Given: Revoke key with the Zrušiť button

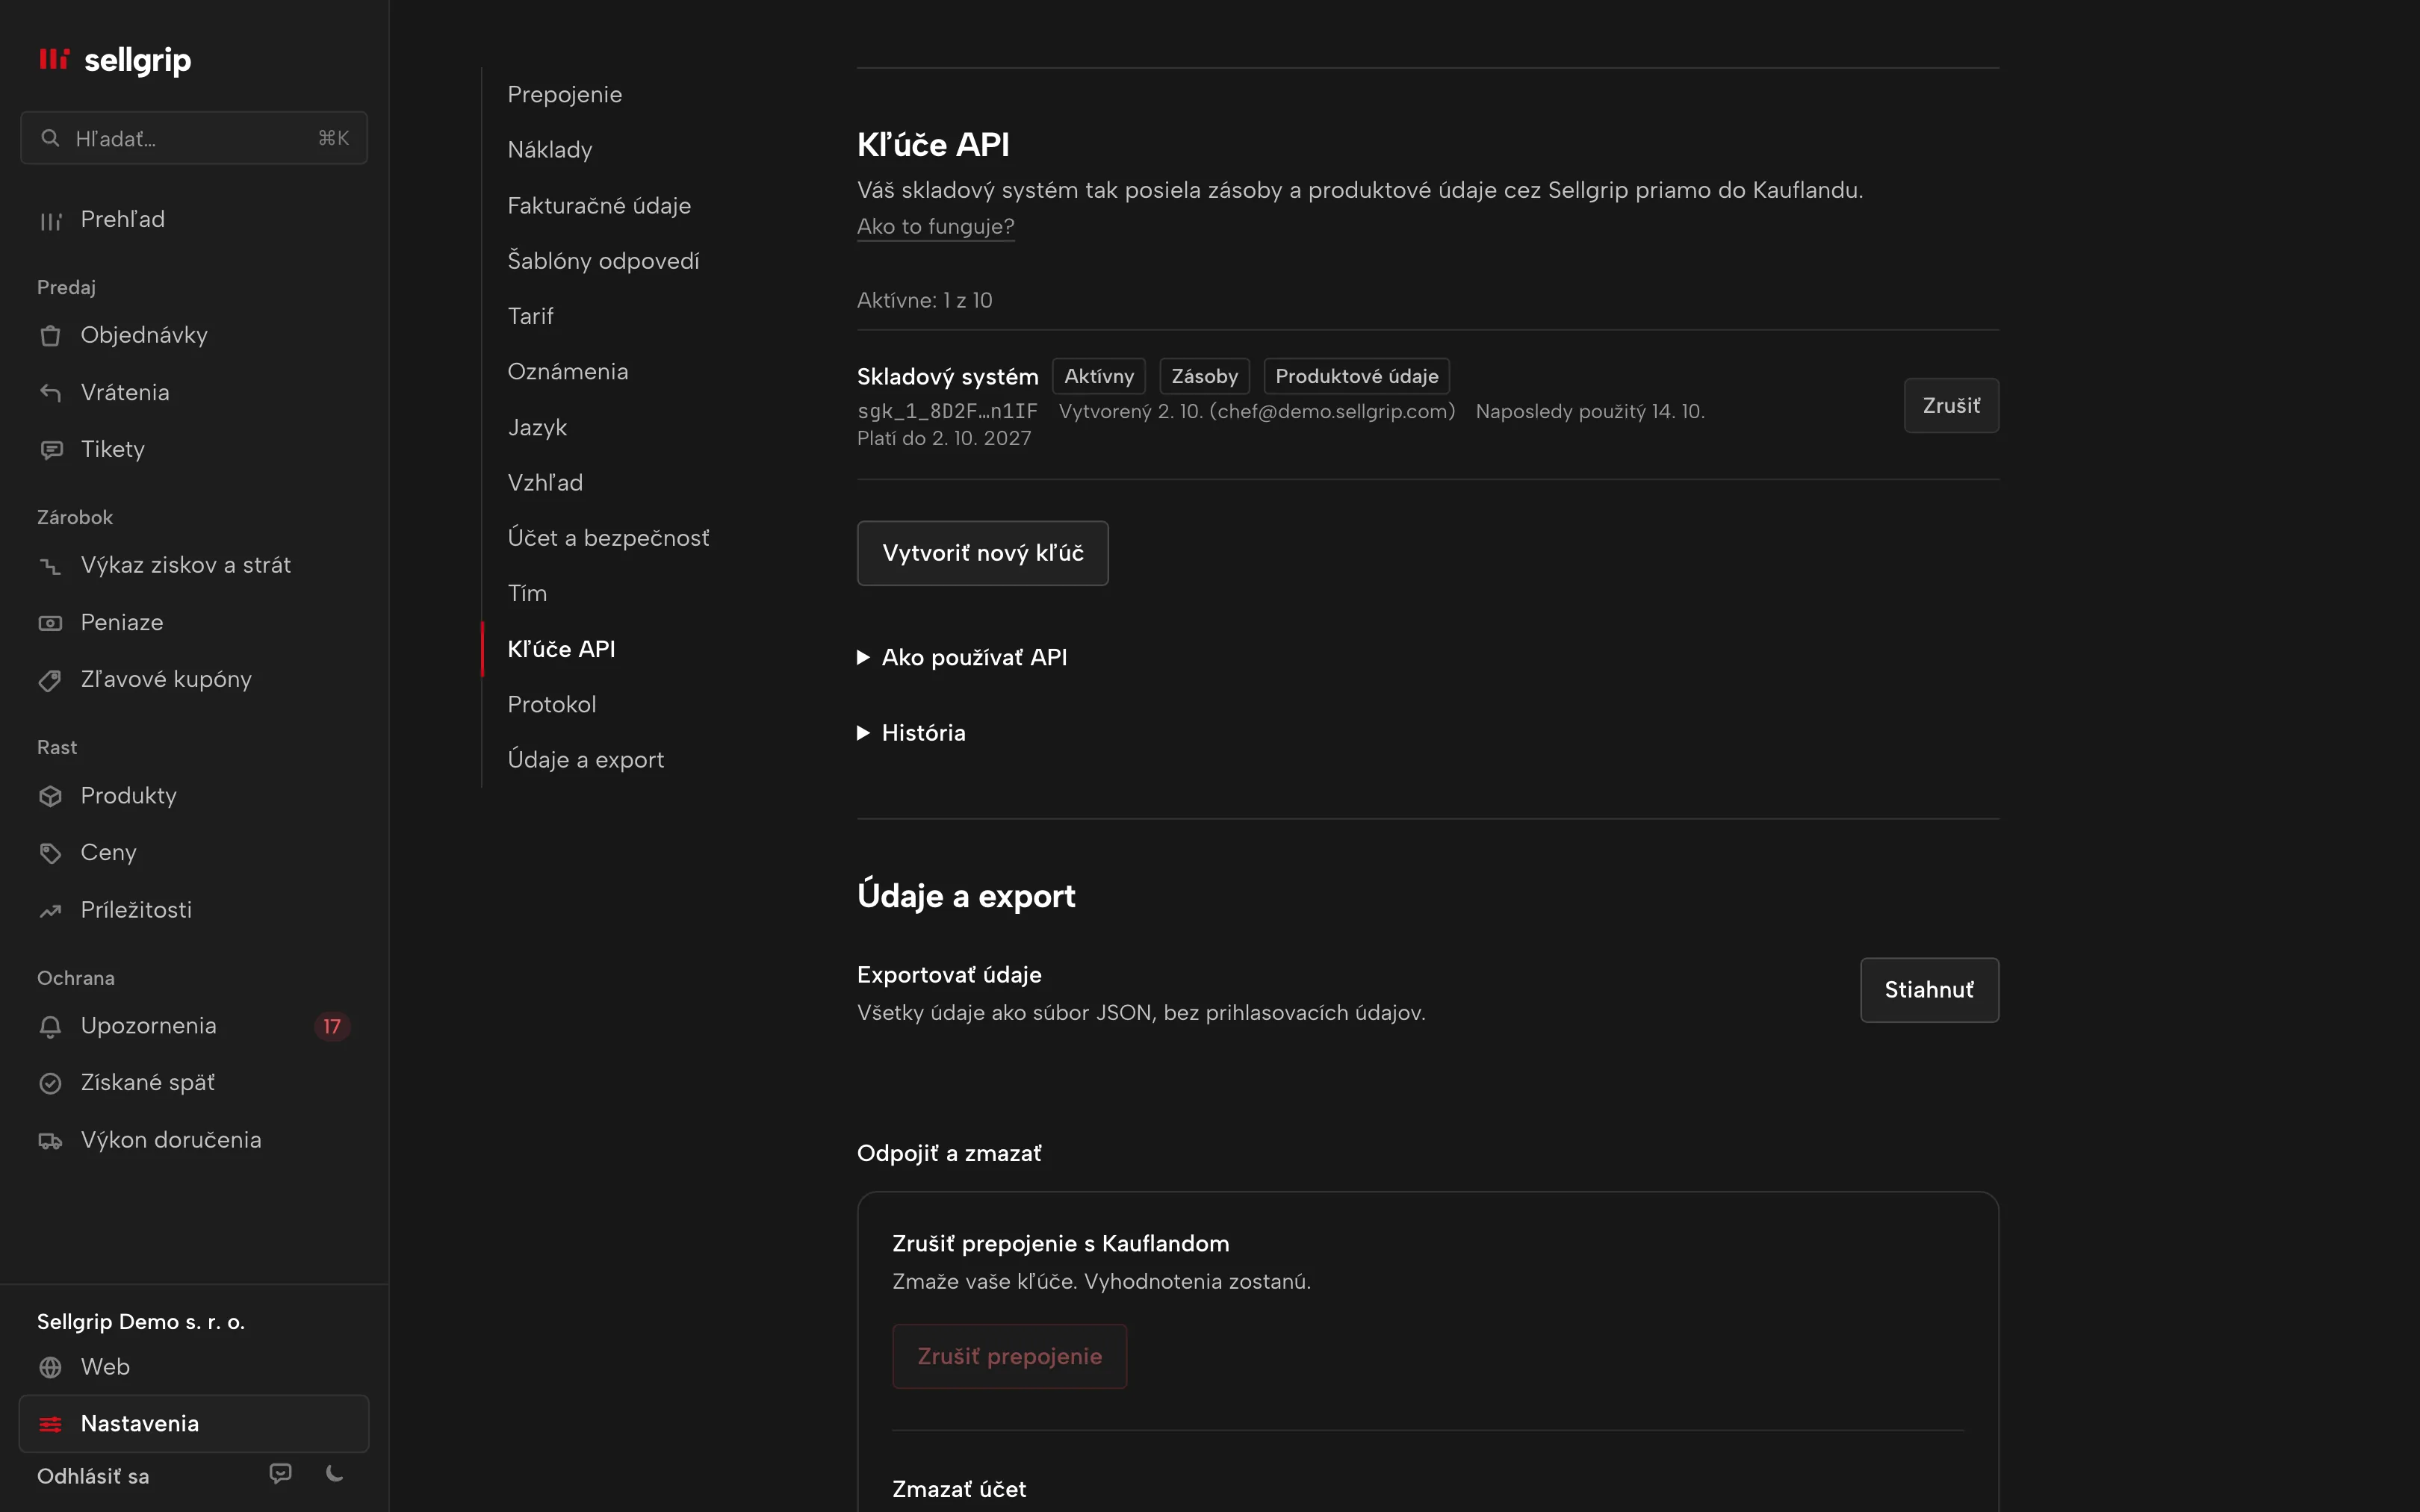Looking at the screenshot, I should (1951, 406).
